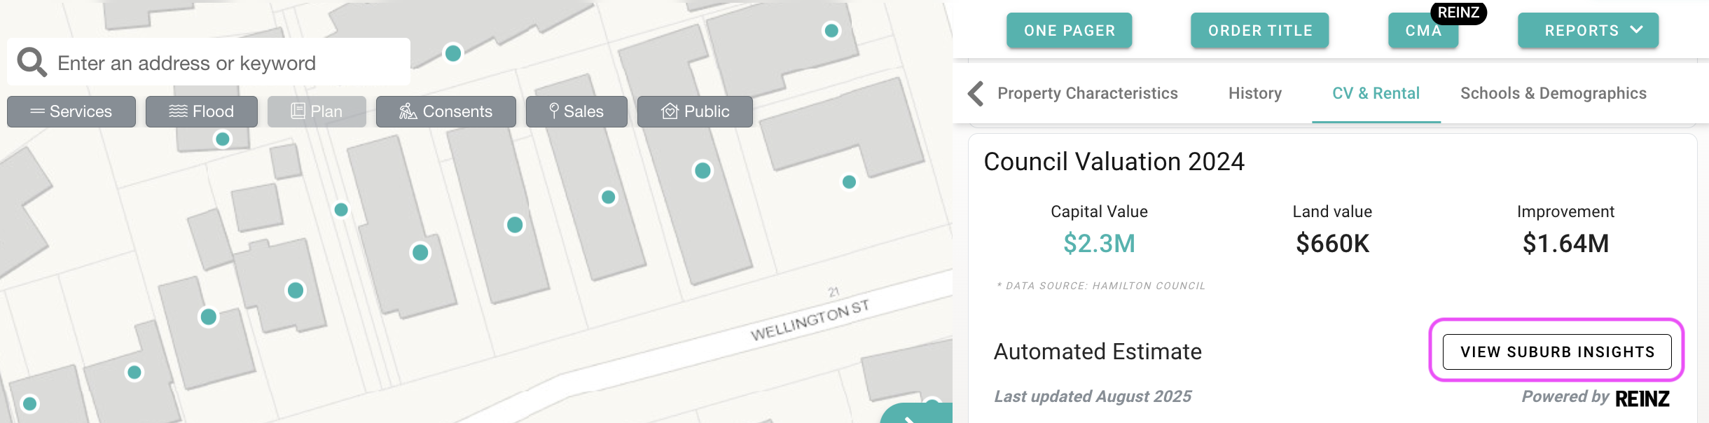Click the search magnifier icon
The height and width of the screenshot is (423, 1709).
[x=32, y=62]
